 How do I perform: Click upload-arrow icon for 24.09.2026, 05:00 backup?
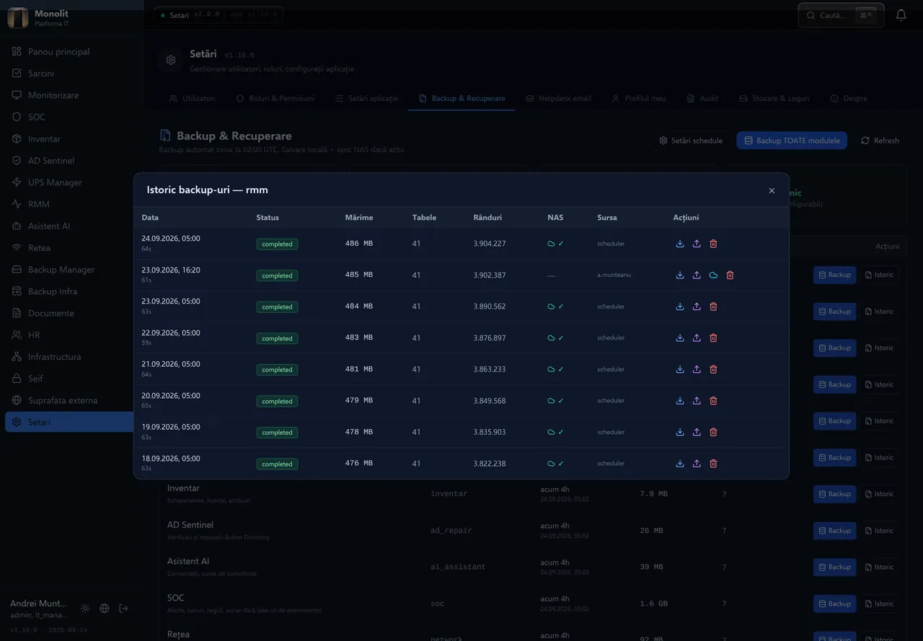(x=697, y=244)
